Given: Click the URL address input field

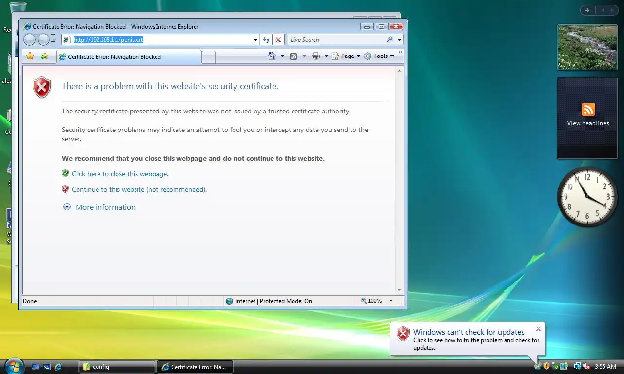Looking at the screenshot, I should (161, 40).
